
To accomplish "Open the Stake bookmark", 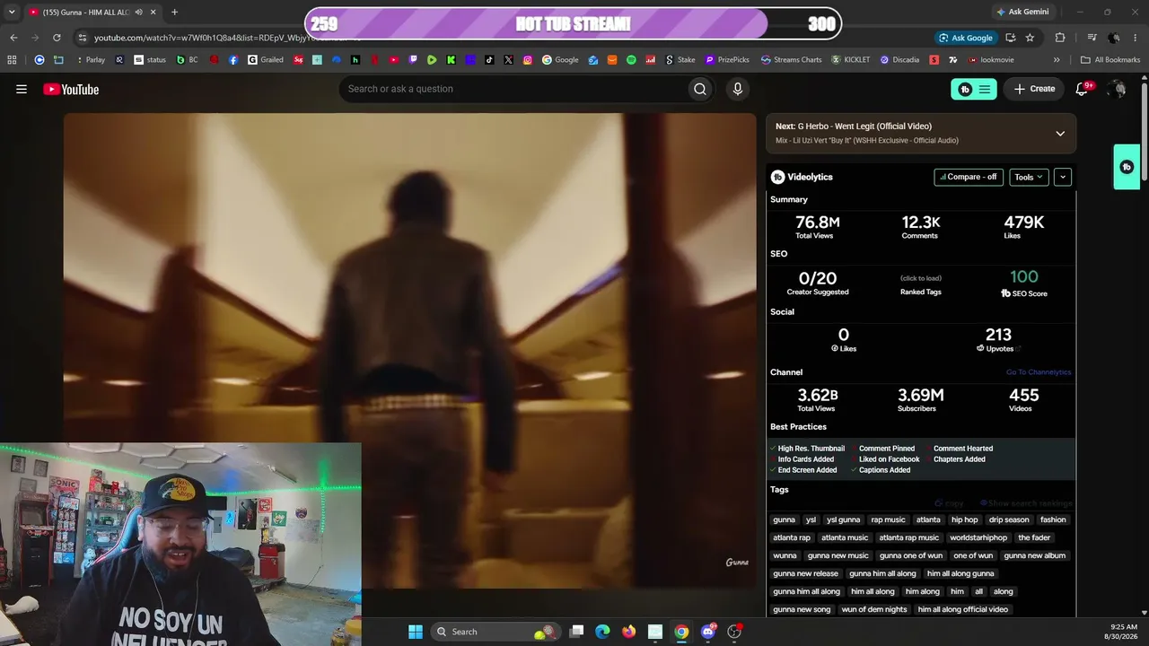I will tap(680, 60).
